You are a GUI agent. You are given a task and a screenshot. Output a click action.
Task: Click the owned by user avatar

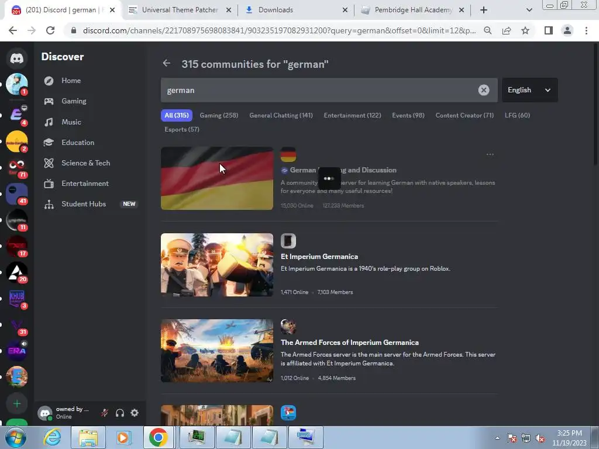(x=45, y=413)
